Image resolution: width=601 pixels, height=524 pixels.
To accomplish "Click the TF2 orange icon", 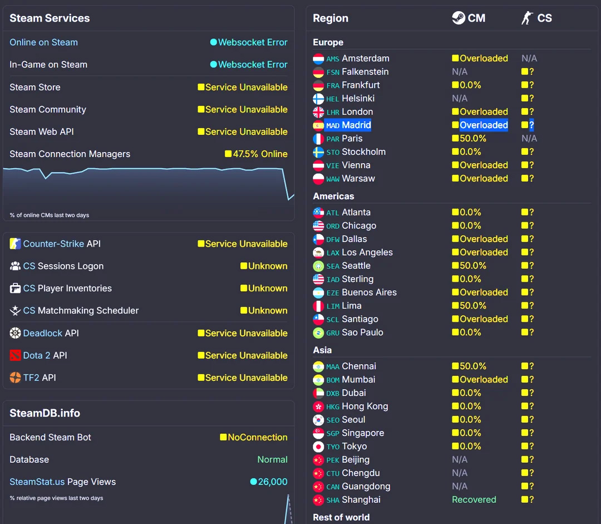I will coord(15,378).
